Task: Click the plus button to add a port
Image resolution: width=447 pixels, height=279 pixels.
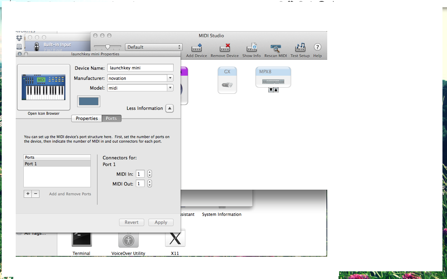Action: pyautogui.click(x=28, y=194)
